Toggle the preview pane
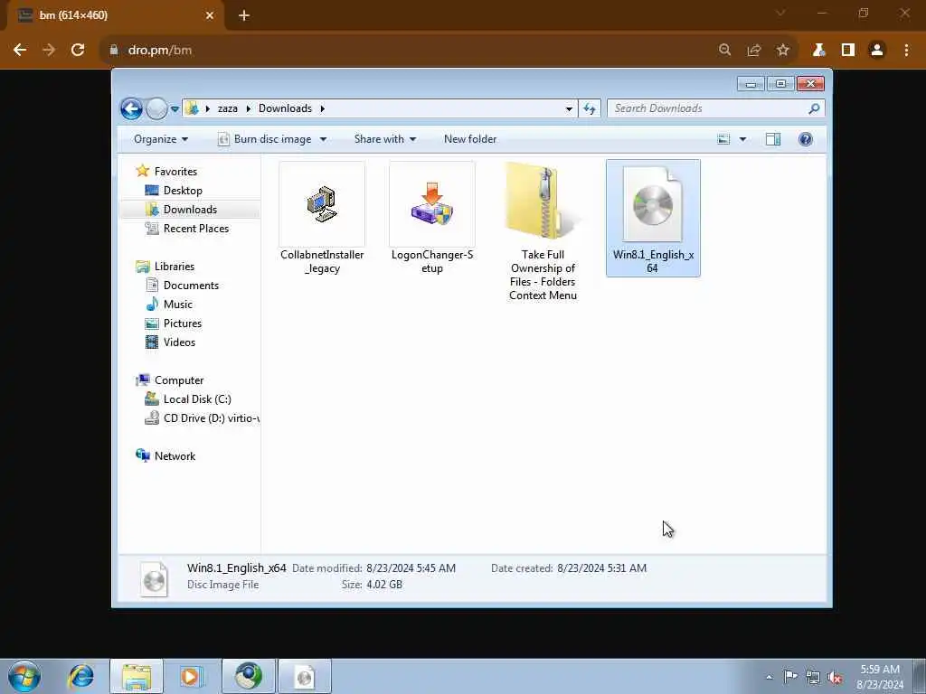Image resolution: width=926 pixels, height=694 pixels. [x=773, y=139]
